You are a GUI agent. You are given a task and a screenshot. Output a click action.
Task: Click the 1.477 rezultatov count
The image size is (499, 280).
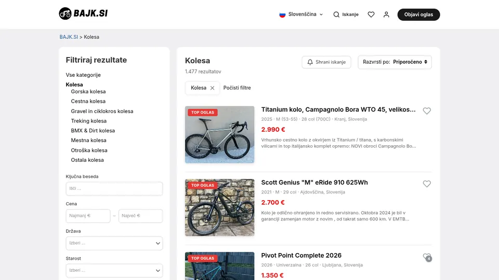(x=203, y=72)
